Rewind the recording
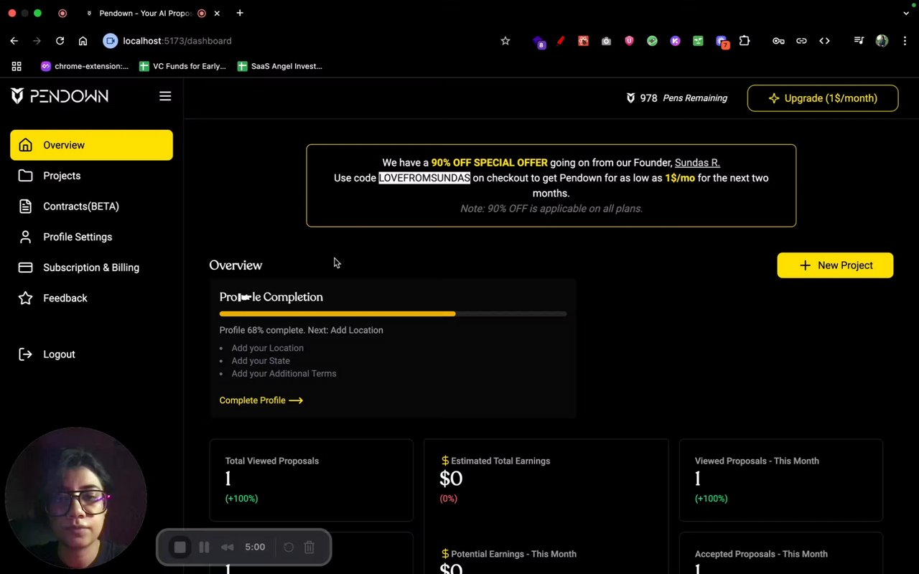Screen dimensions: 919x574 pyautogui.click(x=227, y=547)
